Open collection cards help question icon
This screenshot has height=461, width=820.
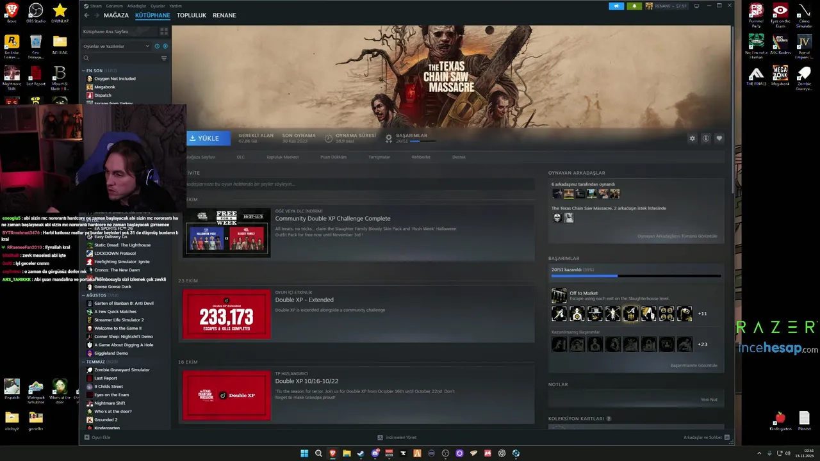pos(609,419)
